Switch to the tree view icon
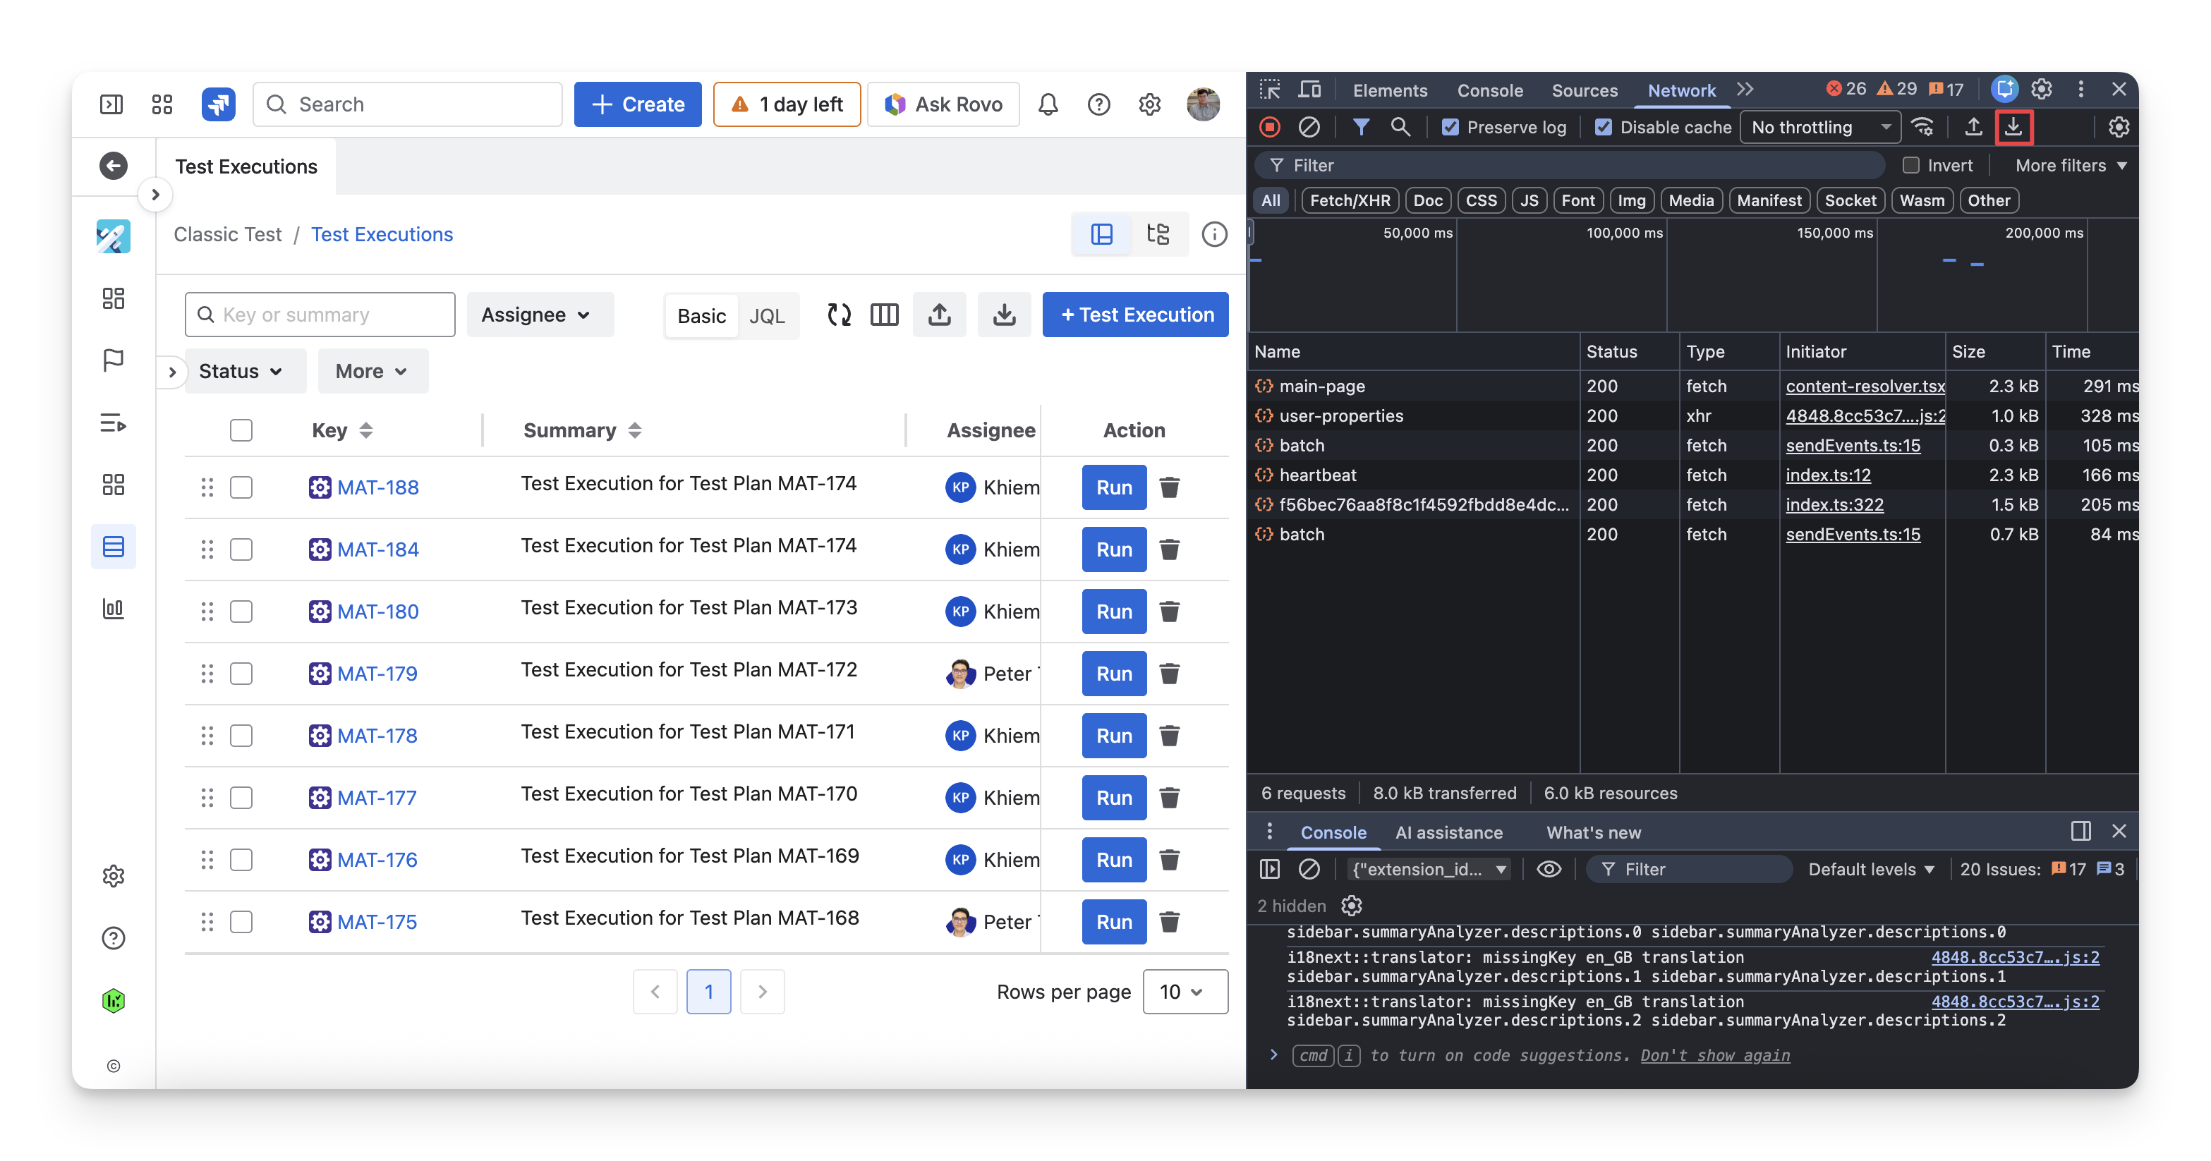Screen dimensions: 2211x1161 tap(1158, 234)
